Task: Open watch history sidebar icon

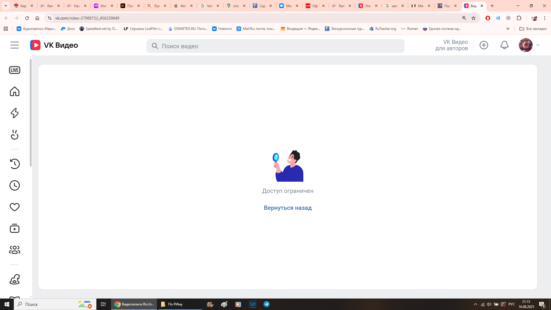Action: [15, 164]
